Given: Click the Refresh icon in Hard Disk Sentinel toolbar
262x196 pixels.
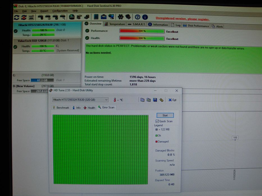Looking at the screenshot, I should (x=17, y=17).
